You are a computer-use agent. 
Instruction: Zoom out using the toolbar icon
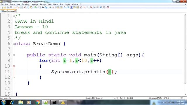pos(53,7)
